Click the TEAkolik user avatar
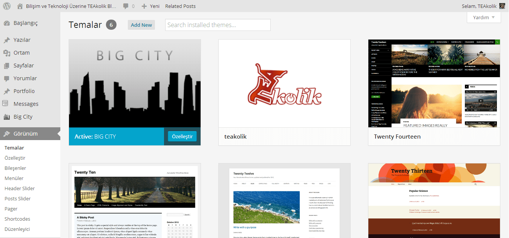Screen dimensions: 509x238 point(502,6)
